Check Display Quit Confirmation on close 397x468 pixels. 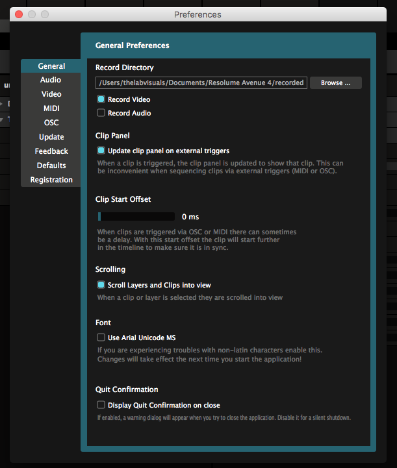tap(101, 405)
